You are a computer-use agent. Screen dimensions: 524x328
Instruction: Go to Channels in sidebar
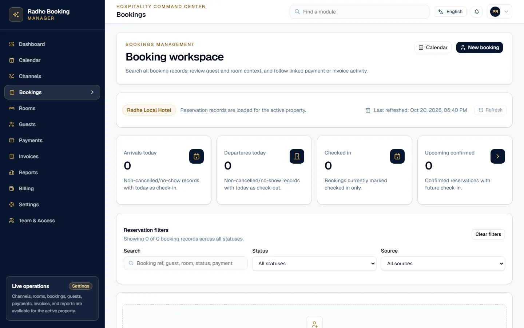coord(52,76)
